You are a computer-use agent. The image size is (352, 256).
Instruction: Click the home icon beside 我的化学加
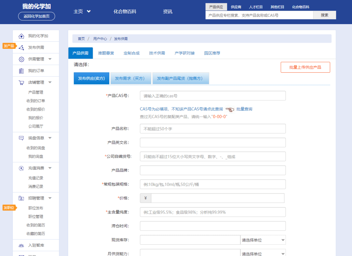click(x=21, y=36)
